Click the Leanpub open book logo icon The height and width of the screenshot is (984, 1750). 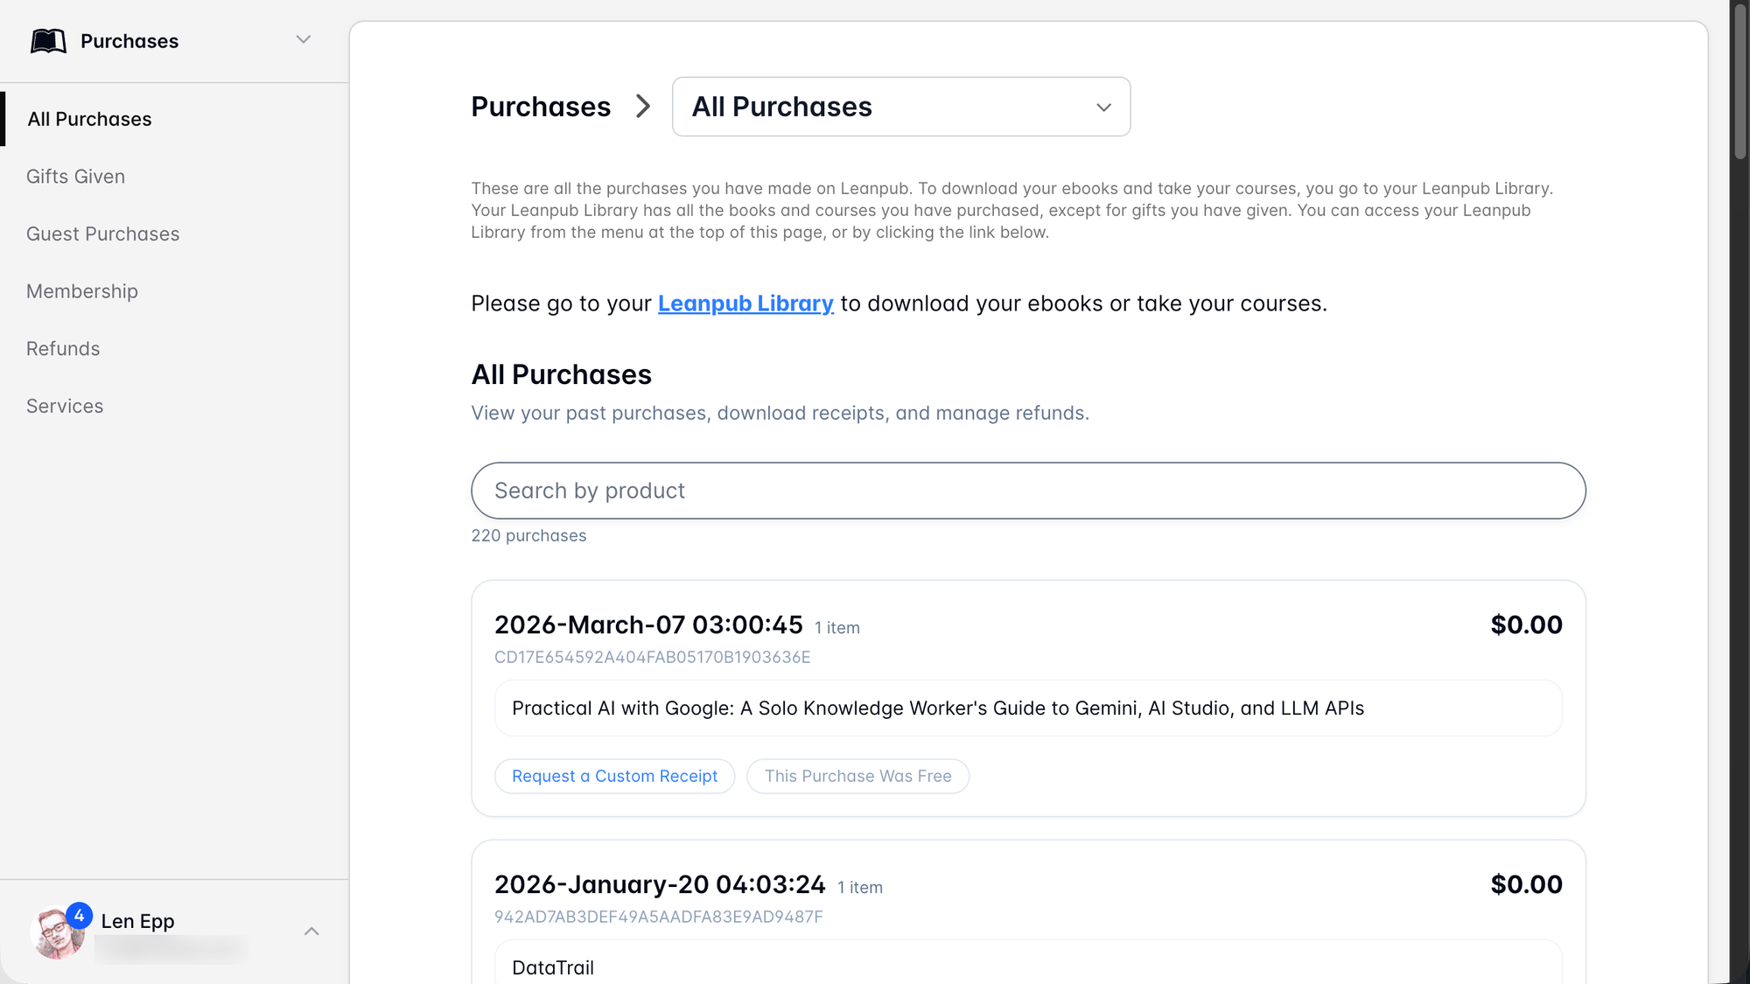point(48,41)
